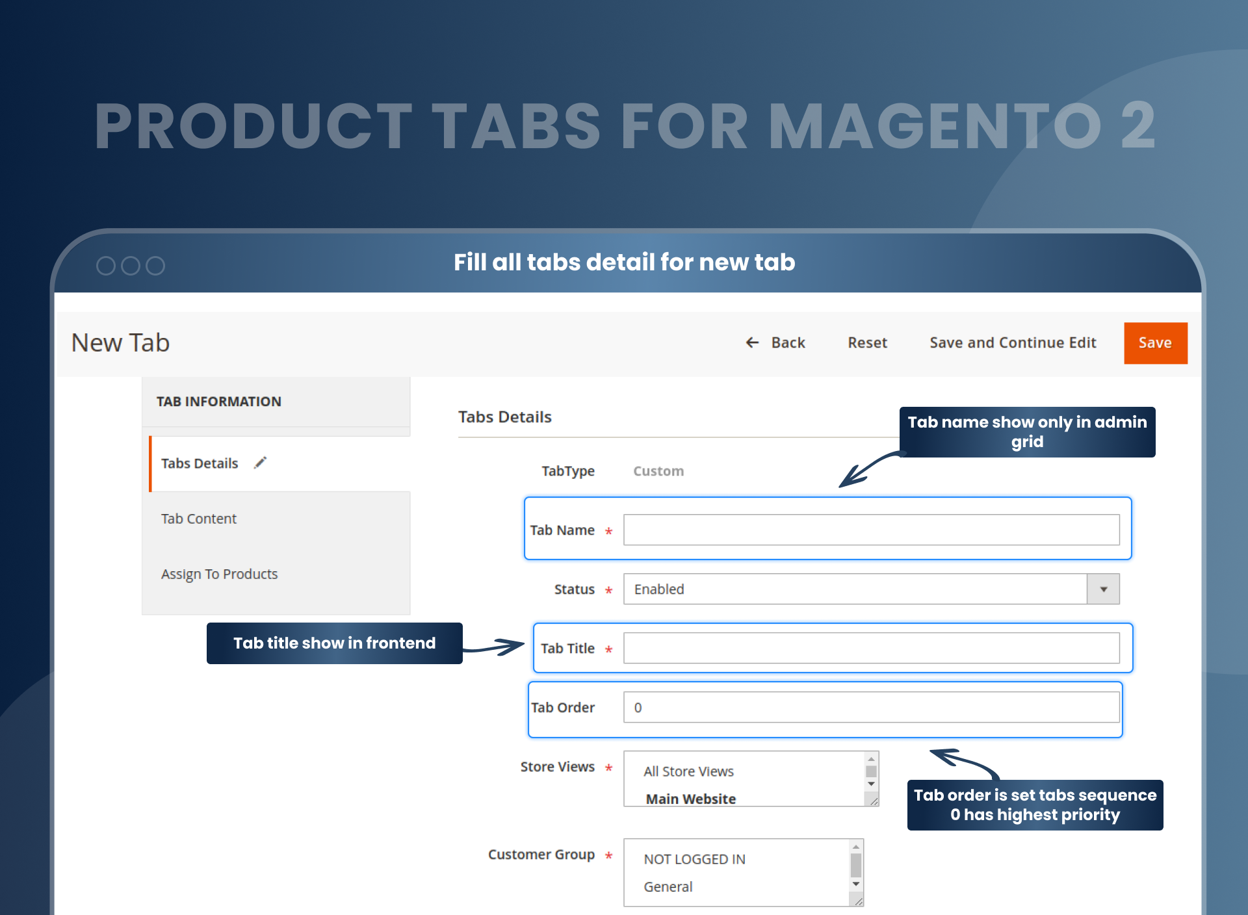Open the Status dropdown arrow
The width and height of the screenshot is (1248, 915).
point(1103,589)
